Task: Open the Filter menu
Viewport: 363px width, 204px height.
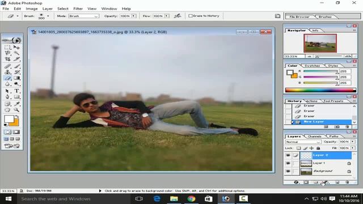Action: [78, 8]
